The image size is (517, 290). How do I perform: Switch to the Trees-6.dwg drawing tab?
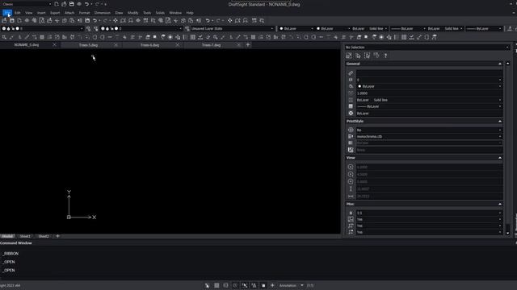click(x=149, y=45)
